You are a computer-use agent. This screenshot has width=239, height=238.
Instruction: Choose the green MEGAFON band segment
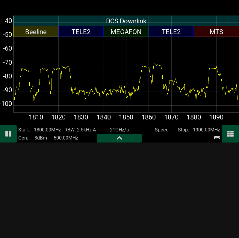coord(126,32)
